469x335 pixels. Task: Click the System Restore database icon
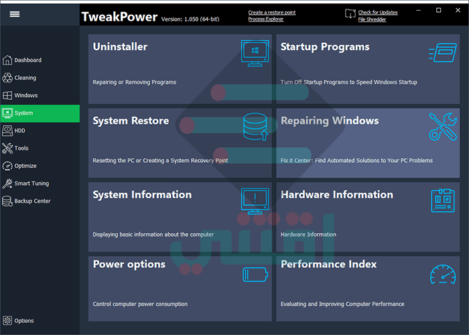(255, 127)
